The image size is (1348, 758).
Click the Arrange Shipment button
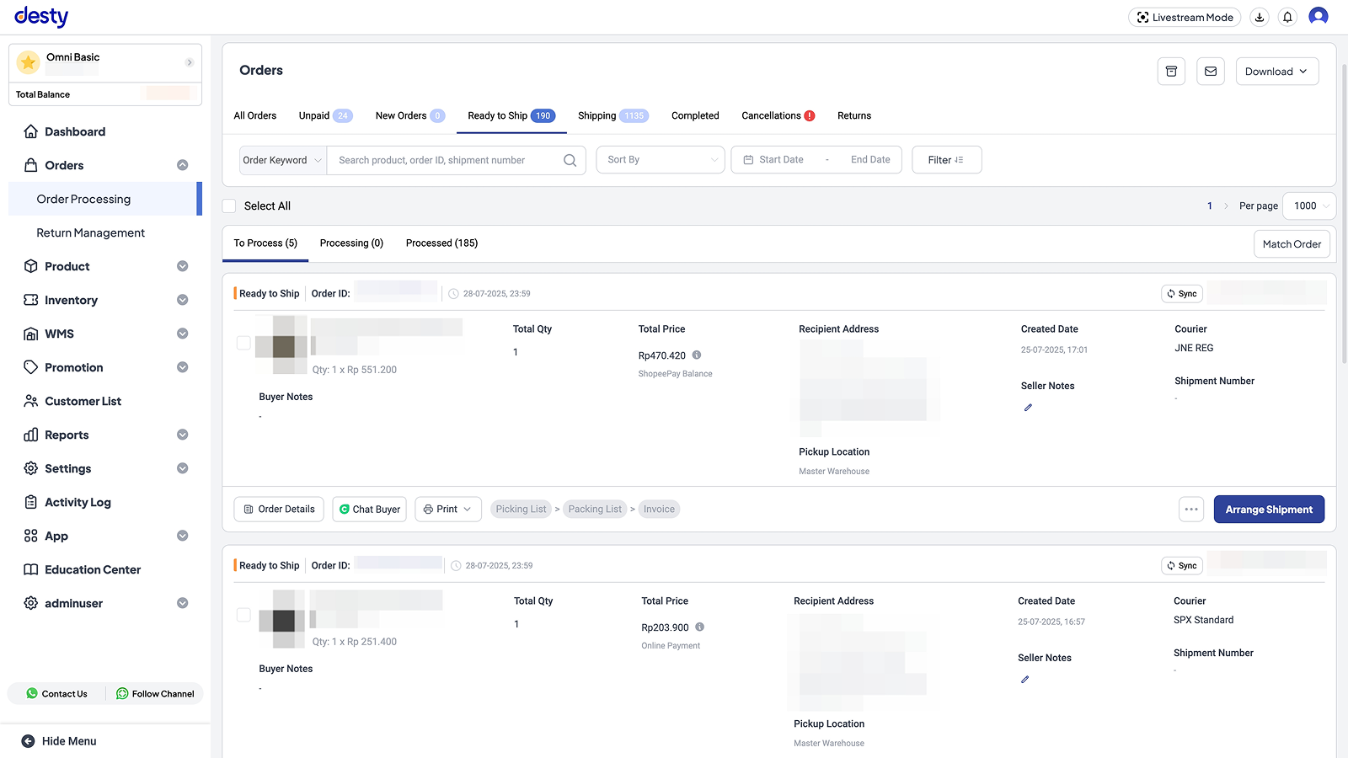(1269, 509)
